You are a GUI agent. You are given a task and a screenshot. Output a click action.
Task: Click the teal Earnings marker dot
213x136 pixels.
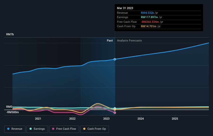point(115,108)
